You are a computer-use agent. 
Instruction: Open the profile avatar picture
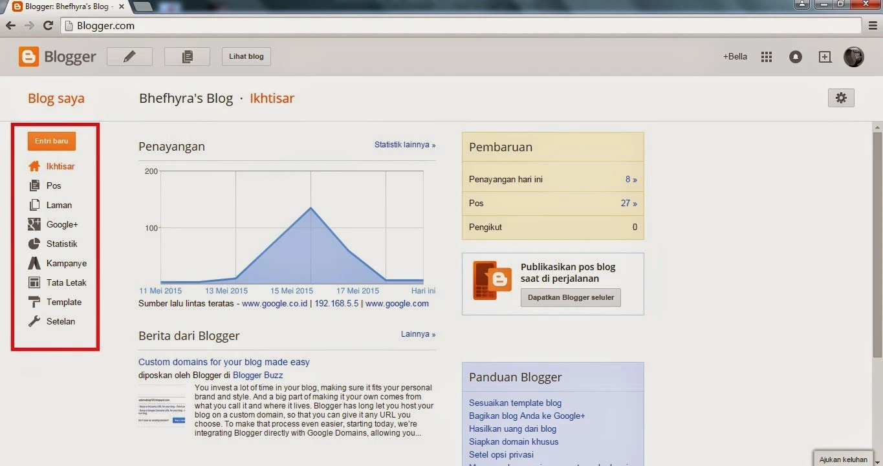854,57
